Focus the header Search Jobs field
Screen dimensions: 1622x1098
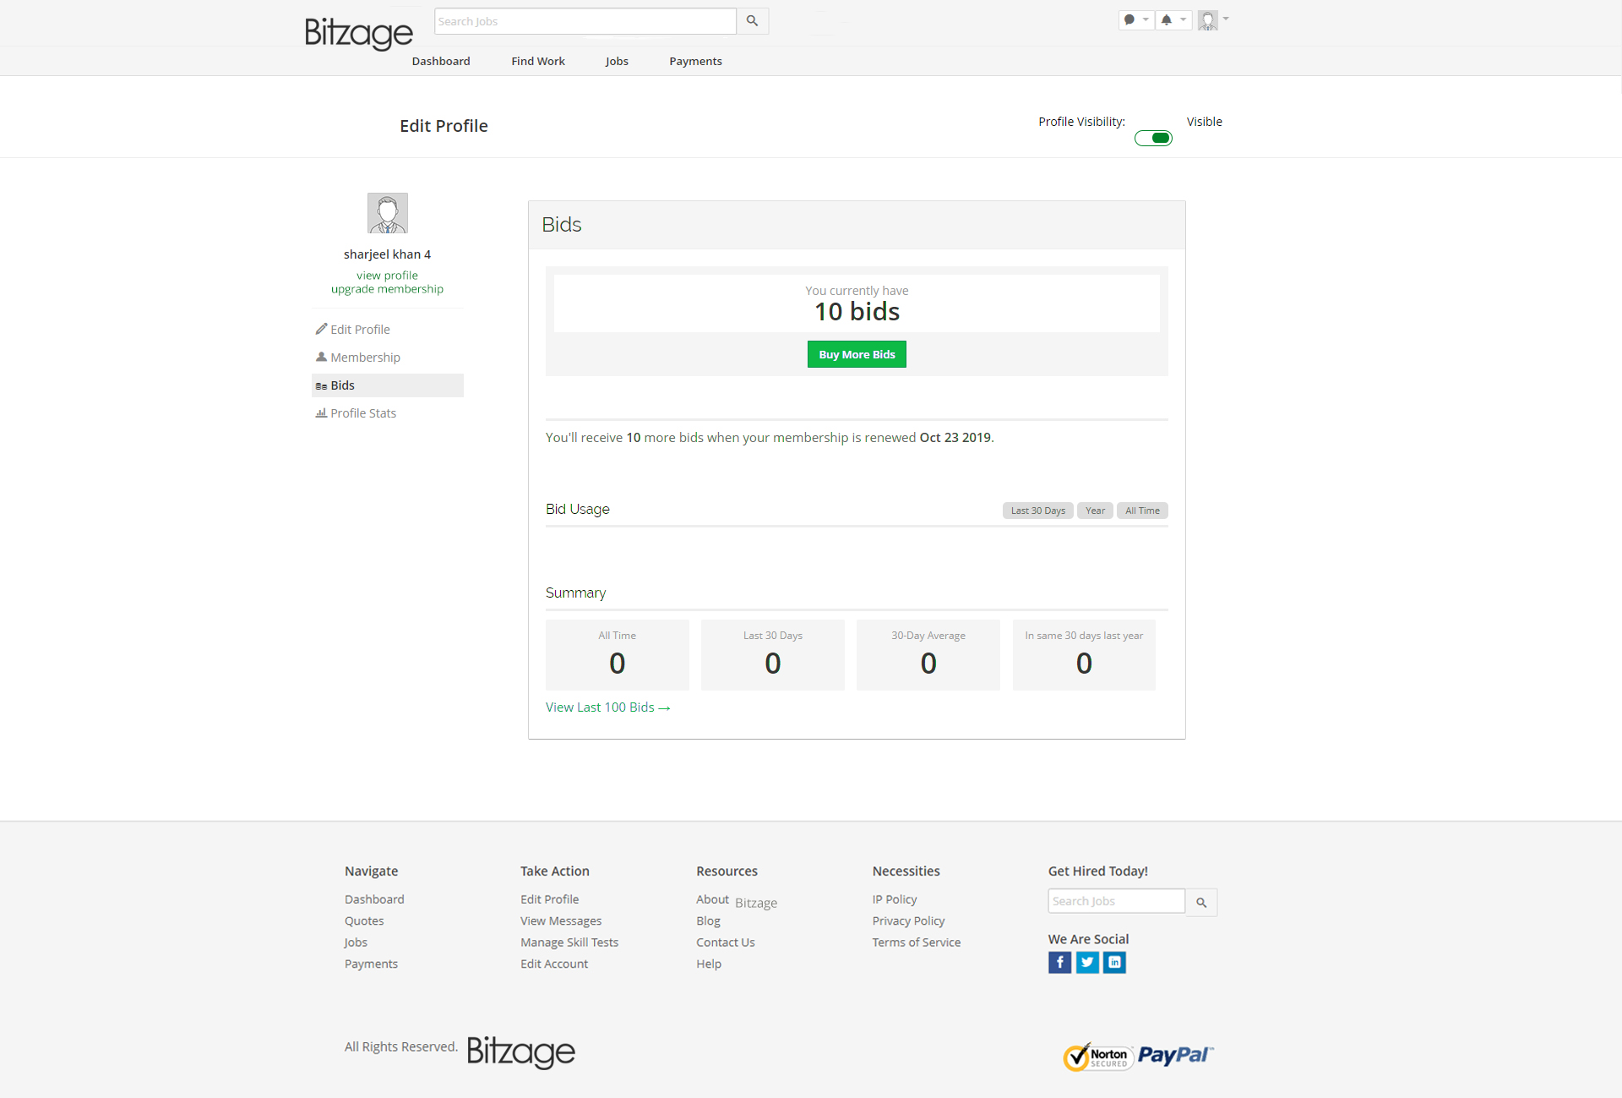point(585,21)
